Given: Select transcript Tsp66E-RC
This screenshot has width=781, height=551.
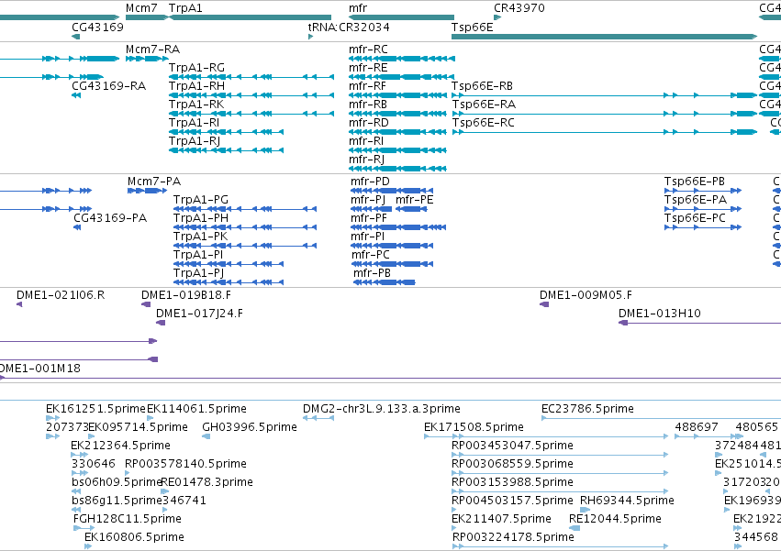Looking at the screenshot, I should [x=604, y=132].
